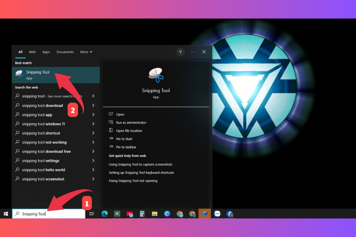The image size is (356, 237).
Task: Open the three-dot options in search panel
Action: click(x=193, y=52)
